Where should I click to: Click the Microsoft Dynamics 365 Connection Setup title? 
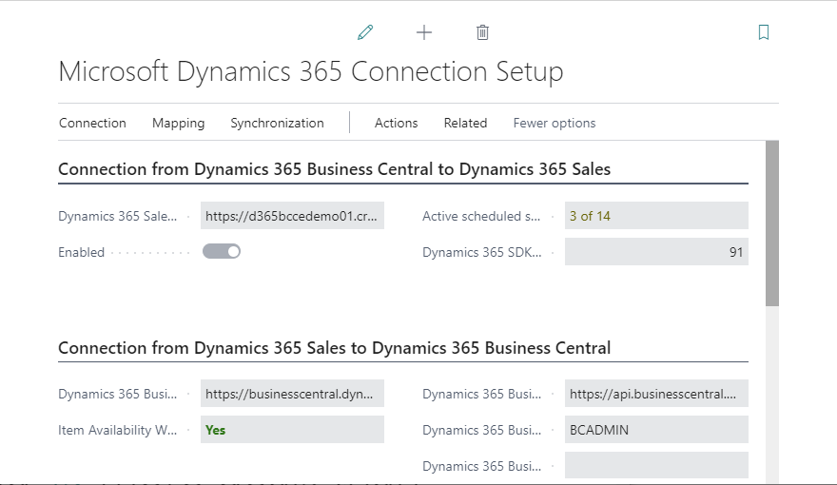tap(311, 71)
